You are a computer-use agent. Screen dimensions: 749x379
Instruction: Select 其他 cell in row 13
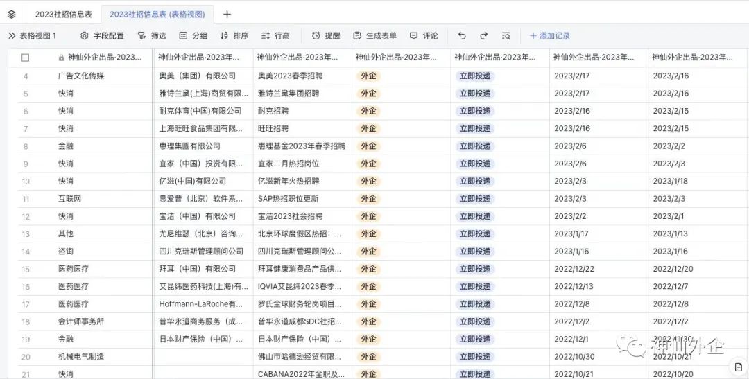(66, 234)
